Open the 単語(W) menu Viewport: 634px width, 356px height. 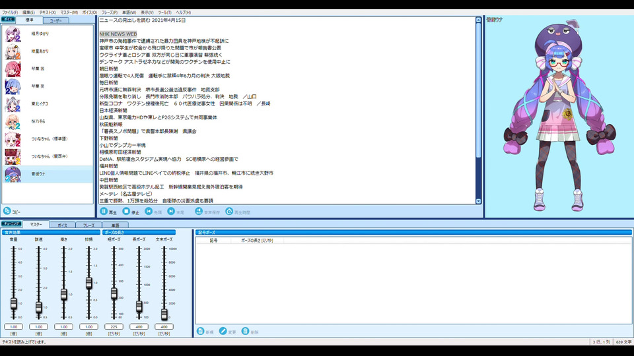pos(129,13)
